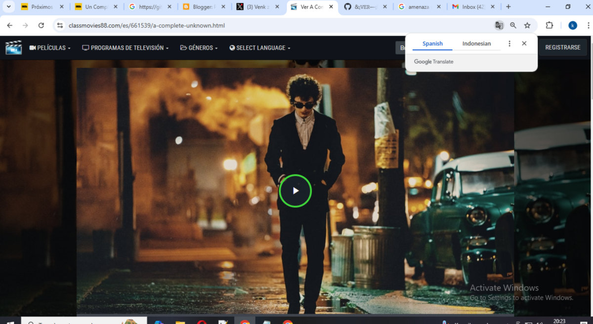Select Indonesian in translate popup

point(476,43)
